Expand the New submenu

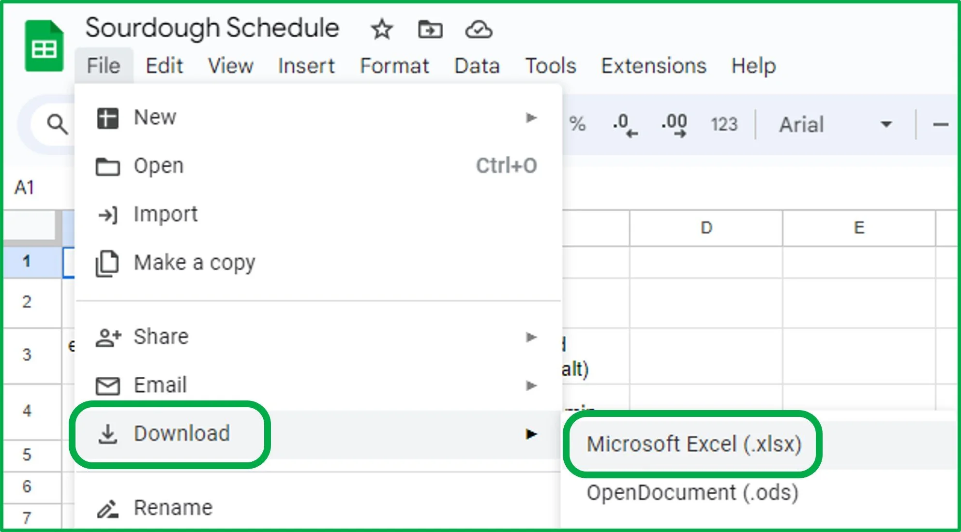tap(318, 118)
